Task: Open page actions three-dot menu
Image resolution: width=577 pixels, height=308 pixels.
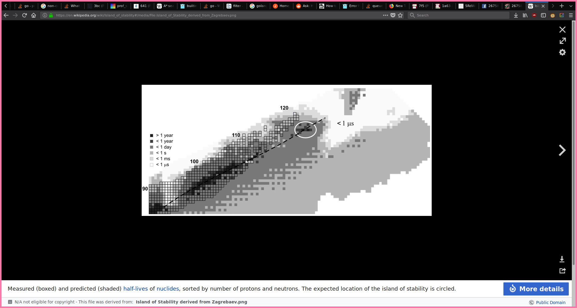Action: [x=385, y=15]
